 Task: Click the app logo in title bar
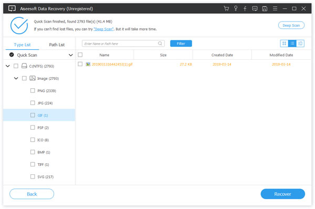pos(12,8)
